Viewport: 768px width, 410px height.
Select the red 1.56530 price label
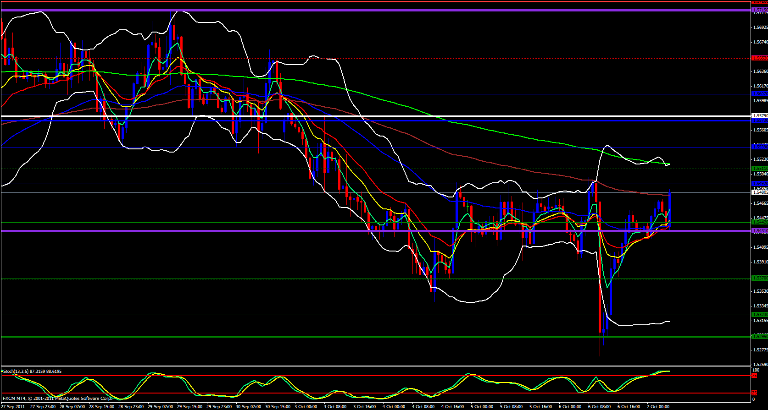pos(759,58)
